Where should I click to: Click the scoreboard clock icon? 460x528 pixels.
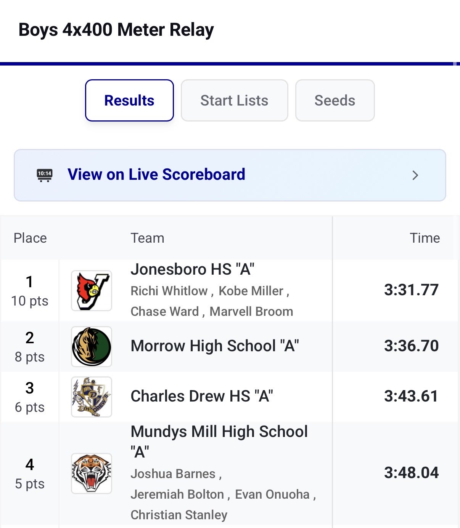(45, 175)
